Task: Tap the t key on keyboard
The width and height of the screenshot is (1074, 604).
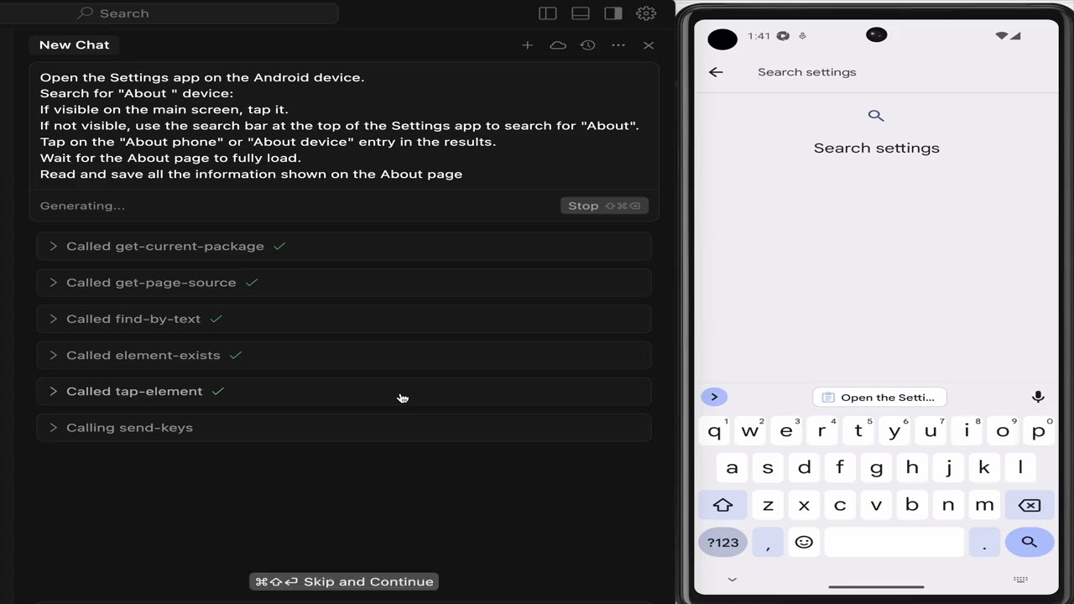Action: pos(858,431)
